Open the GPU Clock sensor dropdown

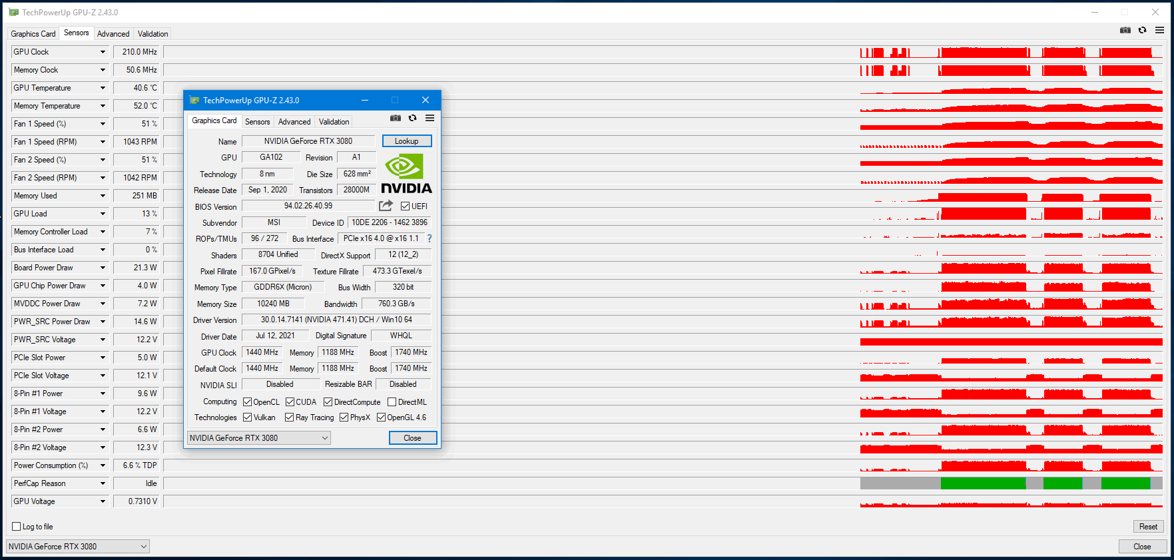[103, 52]
